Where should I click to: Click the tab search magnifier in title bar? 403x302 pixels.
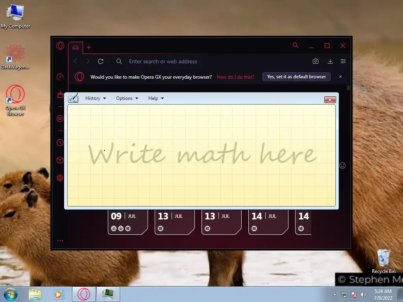[296, 46]
